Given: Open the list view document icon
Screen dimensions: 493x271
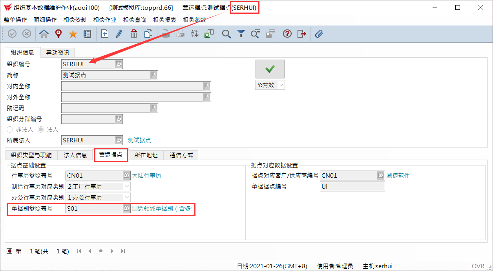Looking at the screenshot, I should pyautogui.click(x=88, y=34).
